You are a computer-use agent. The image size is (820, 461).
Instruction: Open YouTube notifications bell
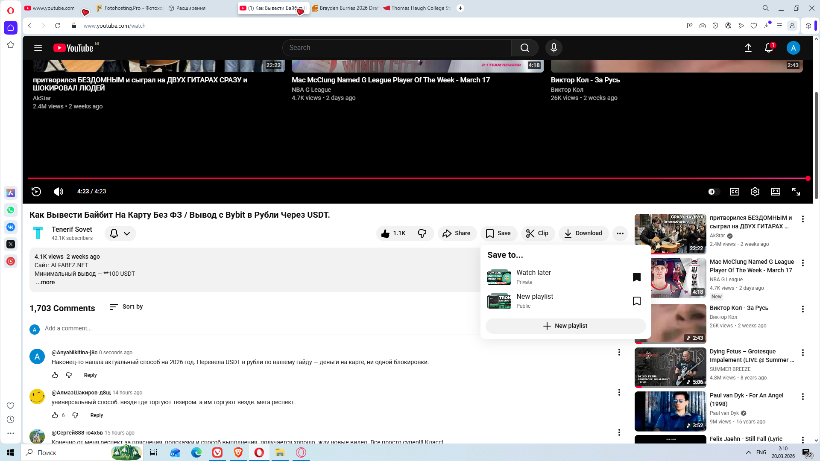[x=768, y=48]
